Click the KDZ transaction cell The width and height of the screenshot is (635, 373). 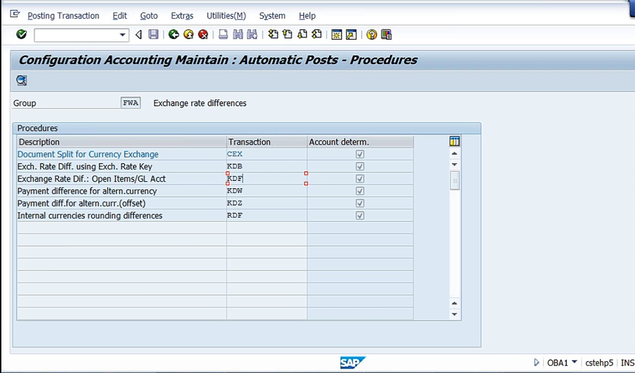pos(267,203)
